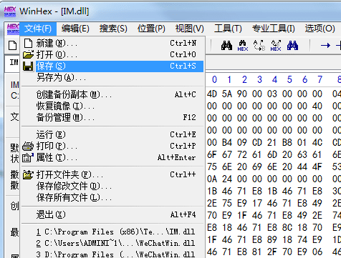Click the printer icon beside 打印(P)

click(x=28, y=146)
